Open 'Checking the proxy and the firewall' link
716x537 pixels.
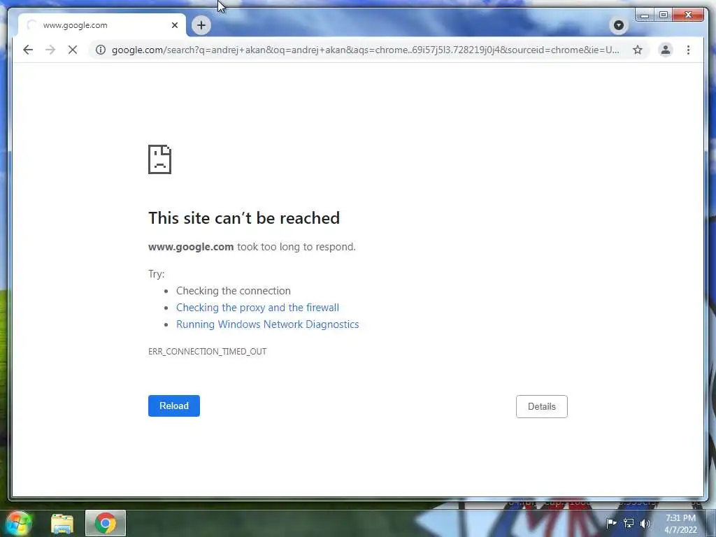257,308
